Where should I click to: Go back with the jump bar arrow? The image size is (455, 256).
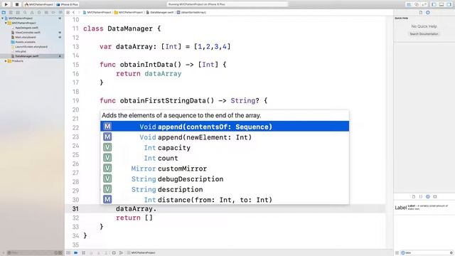74,13
